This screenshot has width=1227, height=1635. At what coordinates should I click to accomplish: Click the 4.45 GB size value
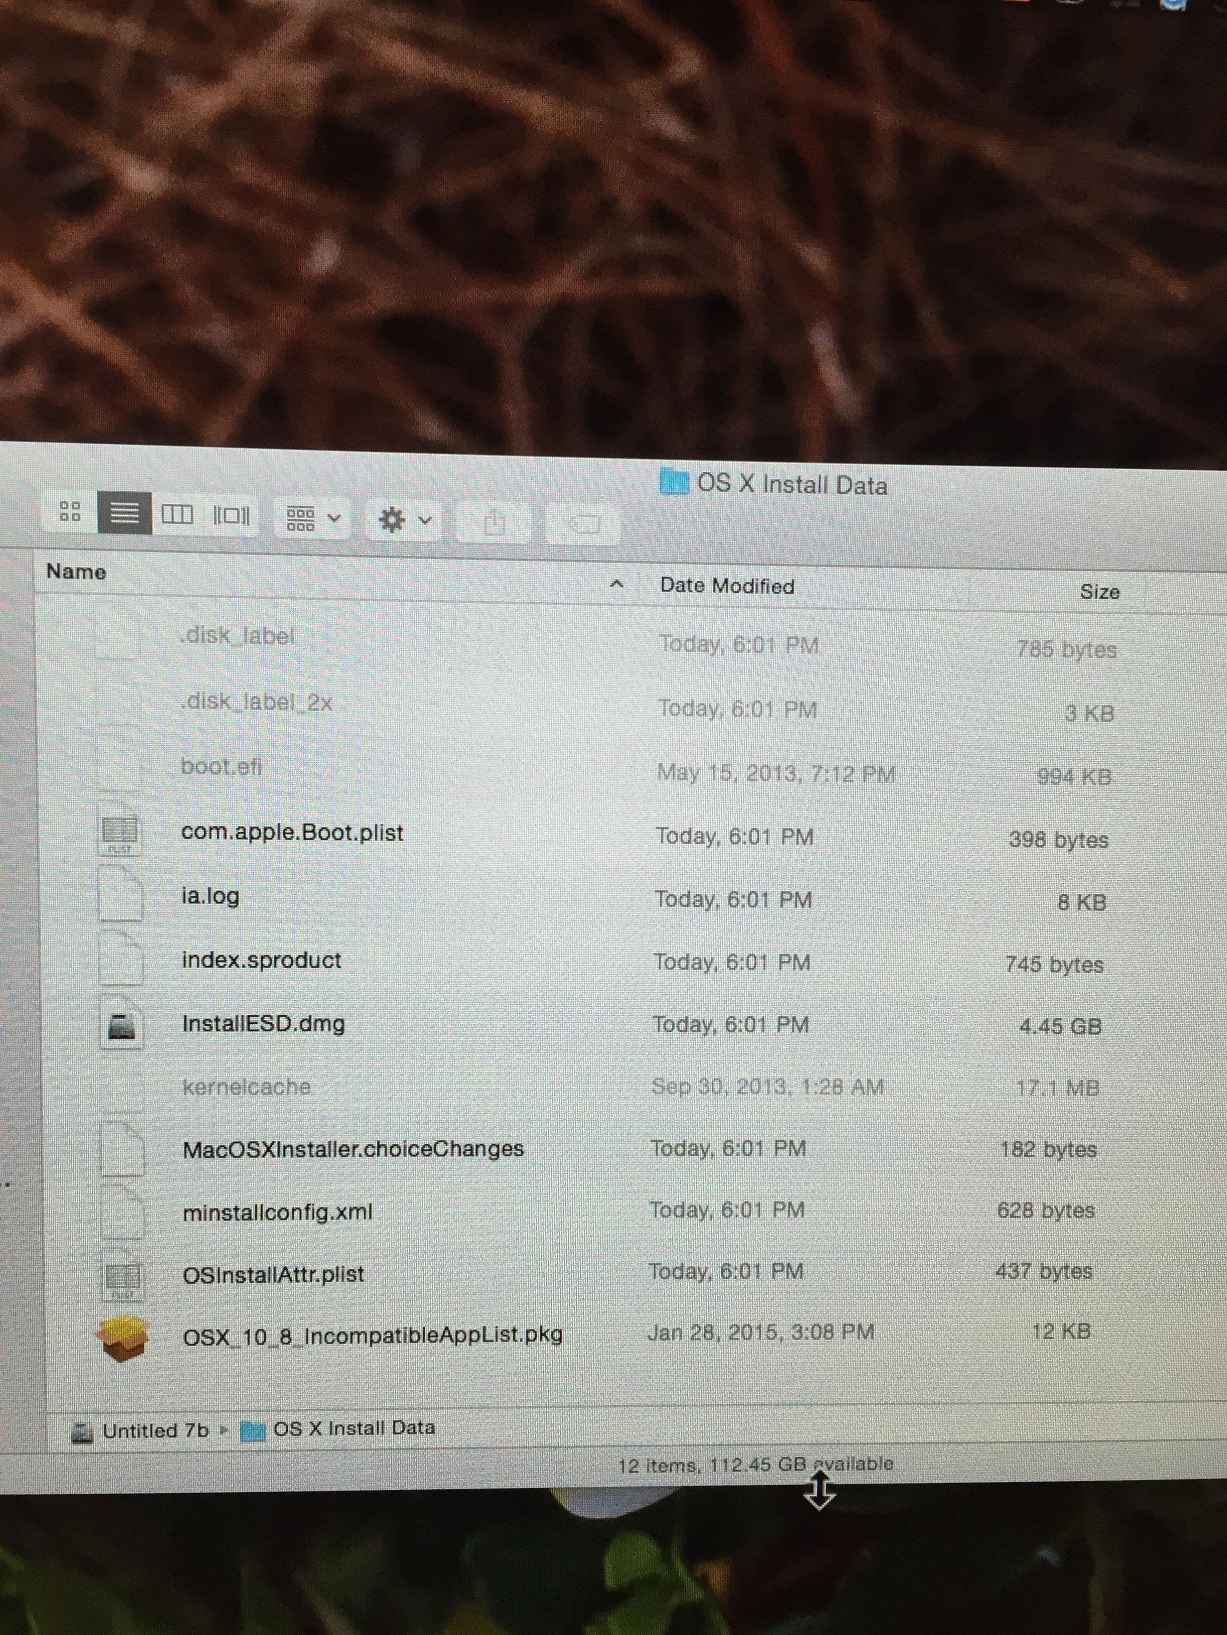point(1060,1026)
